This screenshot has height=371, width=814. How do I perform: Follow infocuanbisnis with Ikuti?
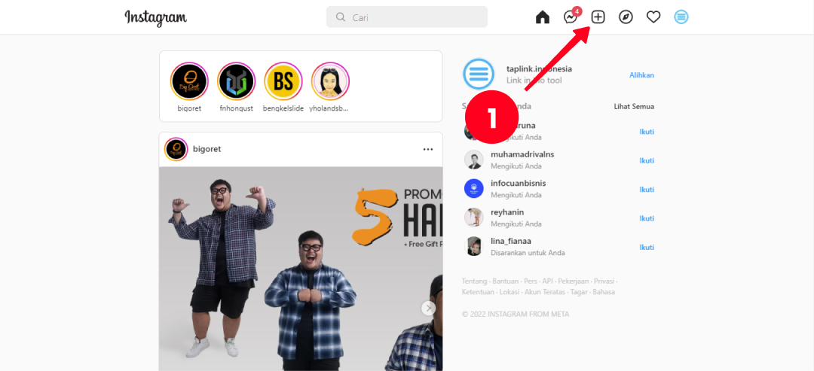[647, 190]
